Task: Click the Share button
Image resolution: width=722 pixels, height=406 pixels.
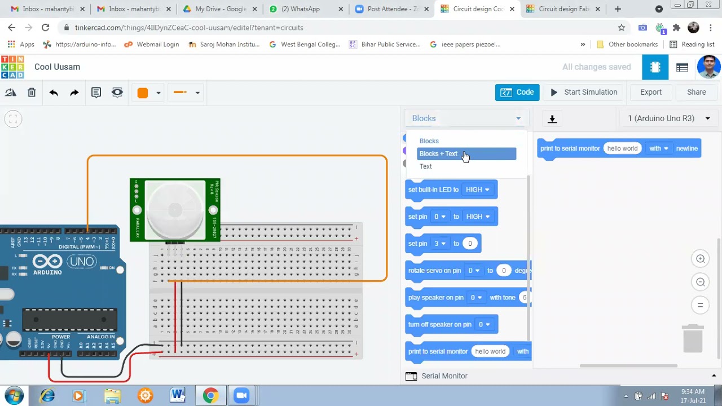Action: pyautogui.click(x=697, y=92)
